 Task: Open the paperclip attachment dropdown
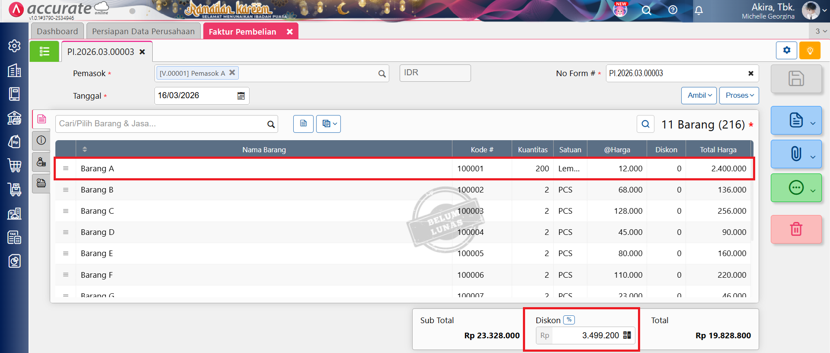pos(796,154)
